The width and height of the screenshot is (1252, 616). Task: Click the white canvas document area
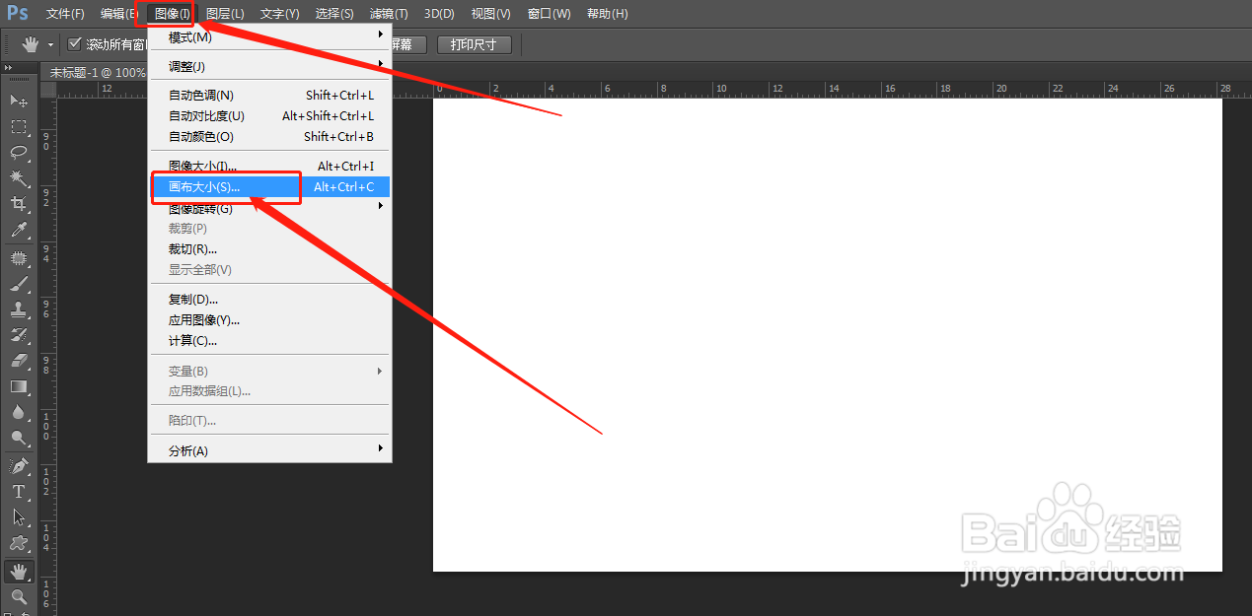pos(827,335)
